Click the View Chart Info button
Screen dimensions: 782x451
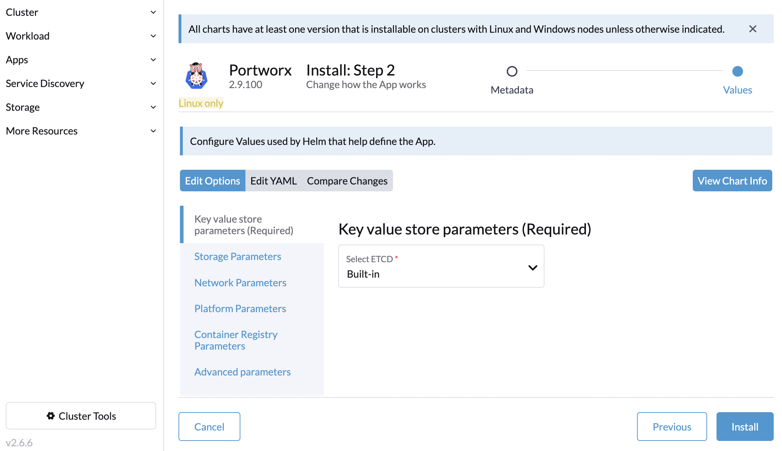tap(732, 181)
